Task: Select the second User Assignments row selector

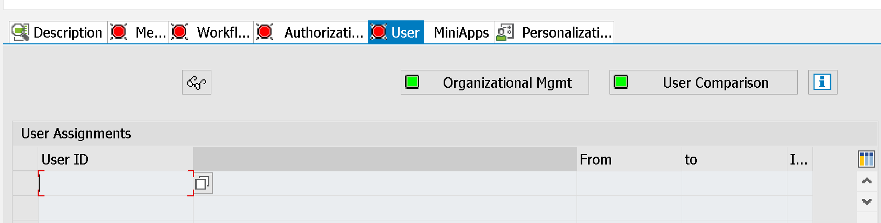Action: pos(26,208)
